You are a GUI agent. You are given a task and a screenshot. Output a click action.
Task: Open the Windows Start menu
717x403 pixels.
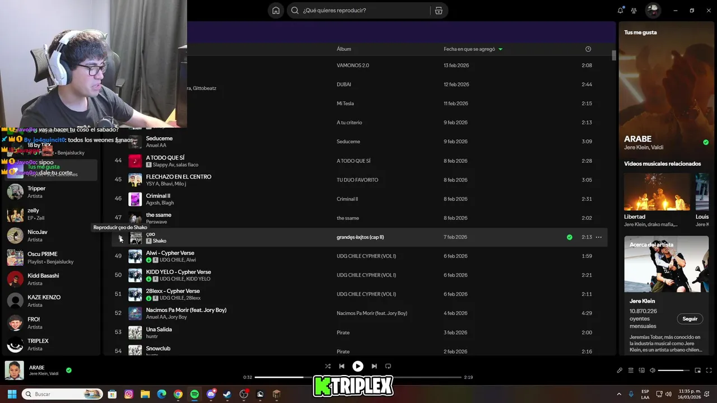12,394
